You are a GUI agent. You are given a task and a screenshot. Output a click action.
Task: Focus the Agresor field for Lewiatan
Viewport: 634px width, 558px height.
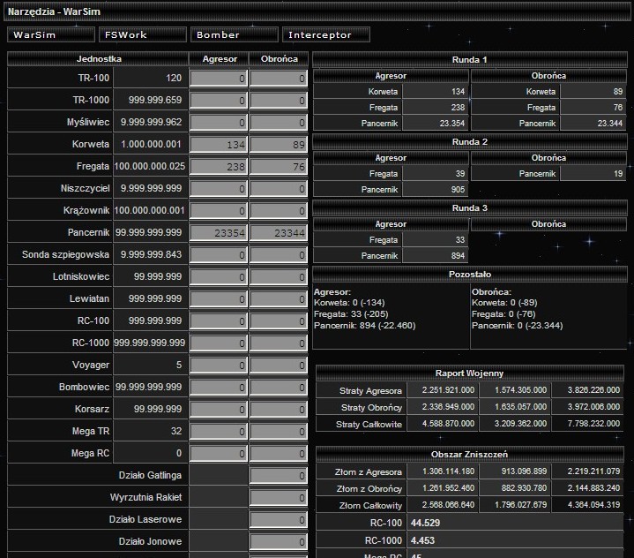[219, 299]
